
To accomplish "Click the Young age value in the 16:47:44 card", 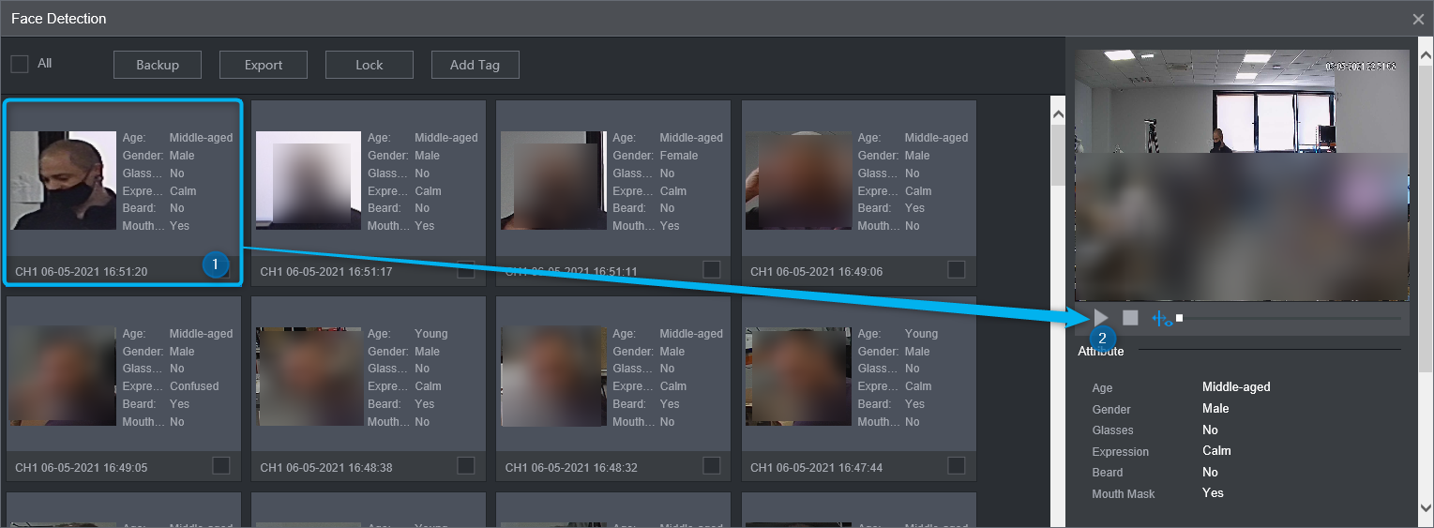I will click(922, 334).
